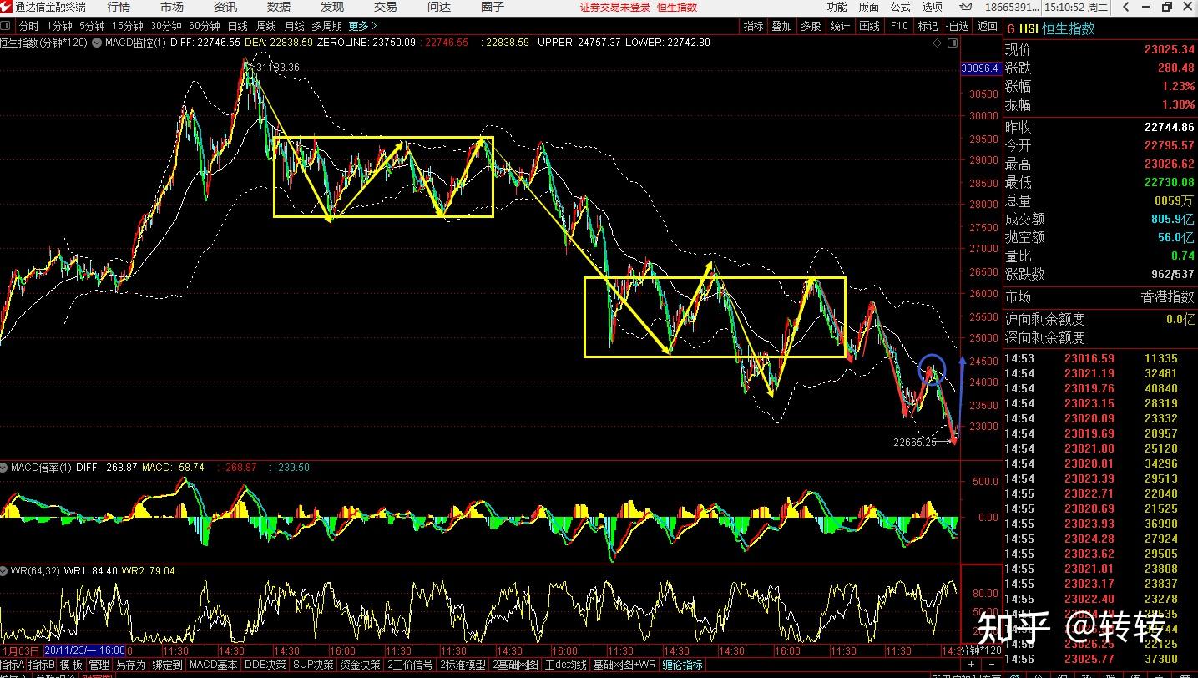Click the 30896.4 price axis label

[980, 68]
